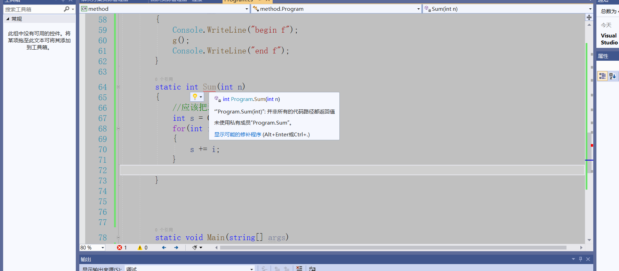Click the 0 个引用 code lens above Main

click(164, 230)
